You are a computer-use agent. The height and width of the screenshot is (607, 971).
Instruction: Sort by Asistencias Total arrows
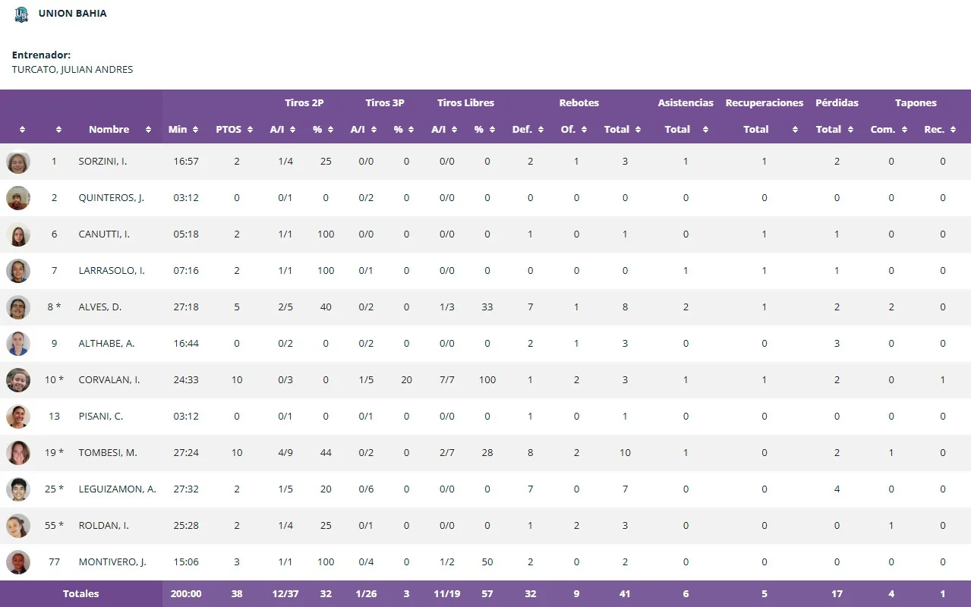click(x=705, y=130)
